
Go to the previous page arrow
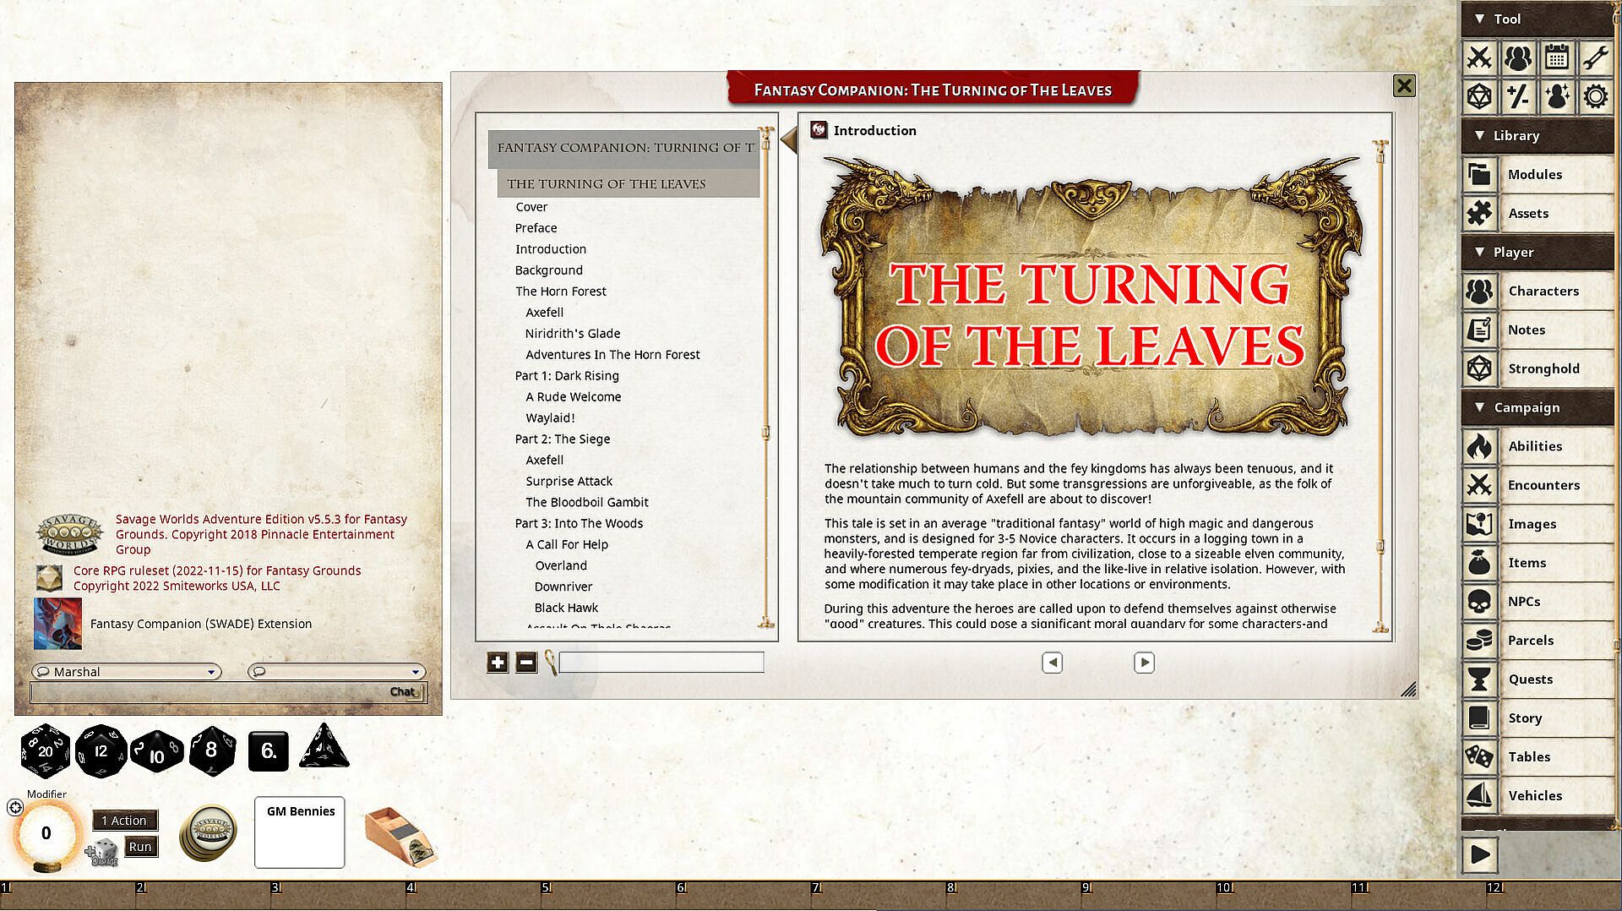tap(1052, 663)
